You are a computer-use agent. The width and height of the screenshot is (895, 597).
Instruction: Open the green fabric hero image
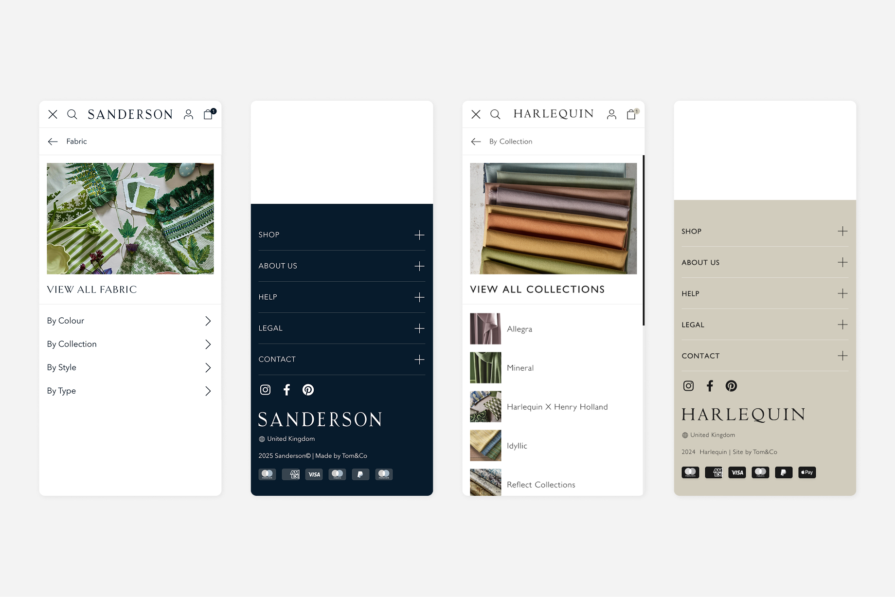point(130,218)
